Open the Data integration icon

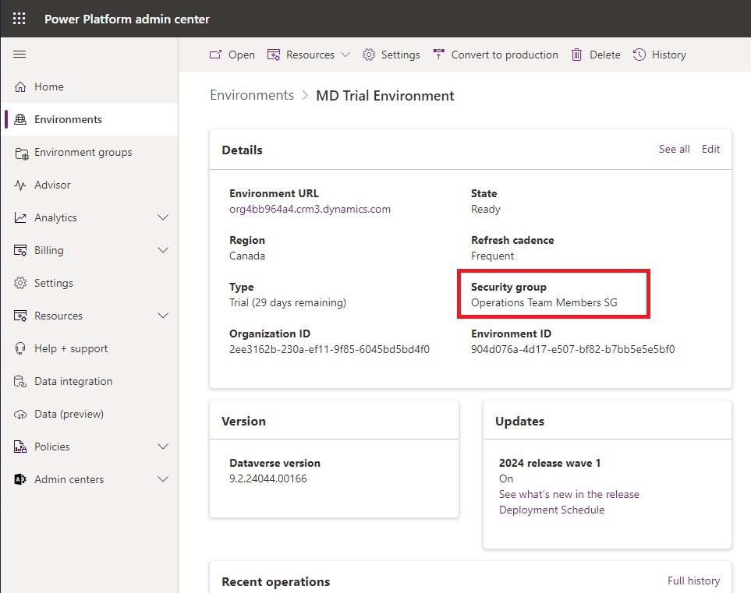point(20,382)
